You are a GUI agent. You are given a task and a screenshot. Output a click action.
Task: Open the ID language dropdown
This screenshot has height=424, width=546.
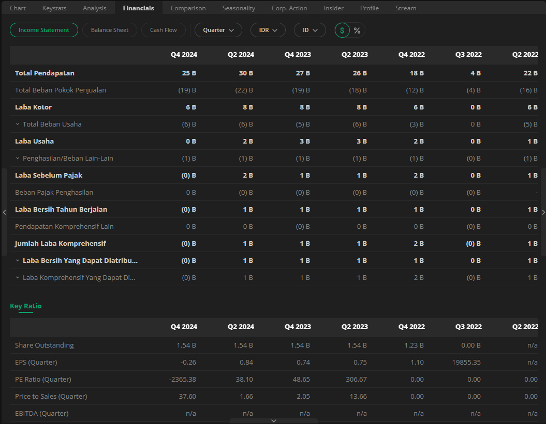(x=309, y=30)
